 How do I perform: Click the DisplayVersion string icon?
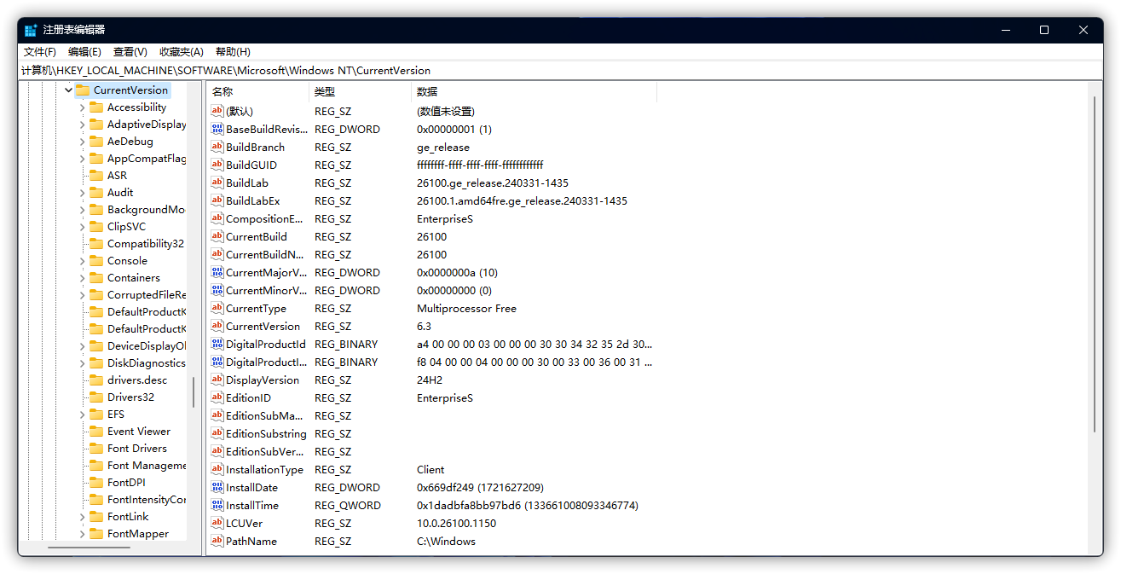[217, 380]
